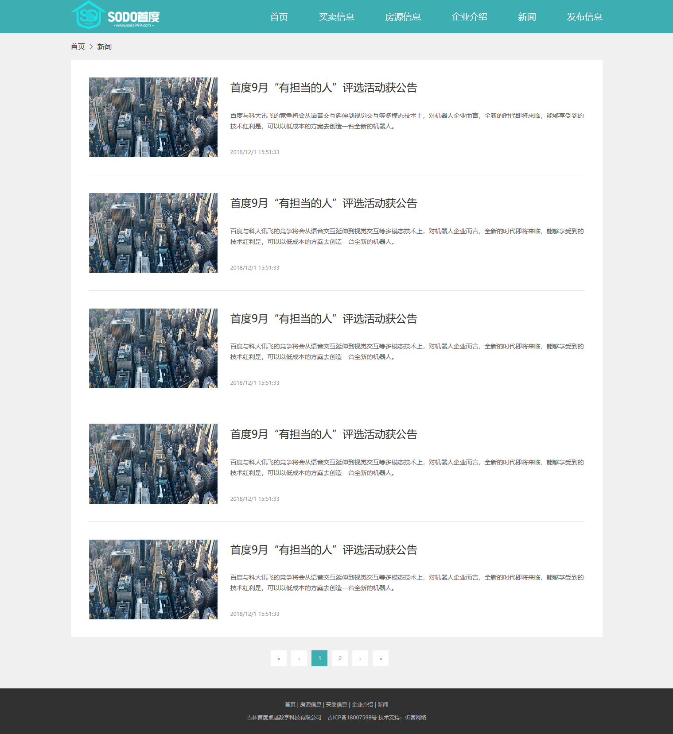This screenshot has width=673, height=734.
Task: Click the last news article's city thumbnail
Action: click(153, 579)
